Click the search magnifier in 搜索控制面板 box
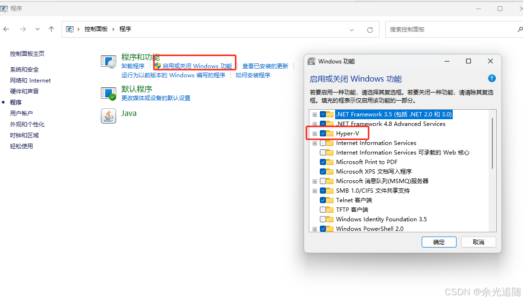Image resolution: width=523 pixels, height=300 pixels. point(520,29)
